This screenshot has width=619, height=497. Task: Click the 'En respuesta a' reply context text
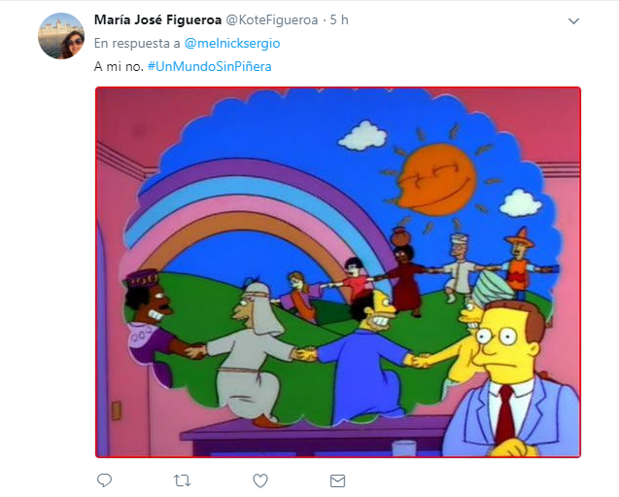point(137,43)
